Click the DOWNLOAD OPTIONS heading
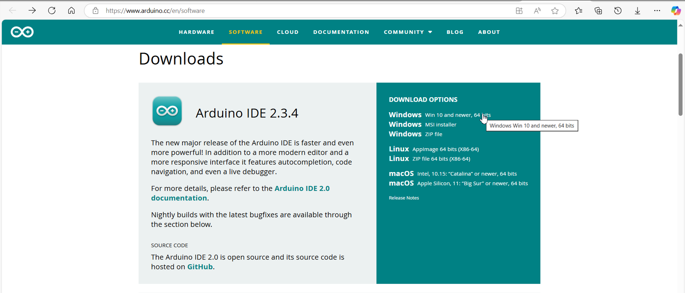This screenshot has width=685, height=293. pos(423,99)
